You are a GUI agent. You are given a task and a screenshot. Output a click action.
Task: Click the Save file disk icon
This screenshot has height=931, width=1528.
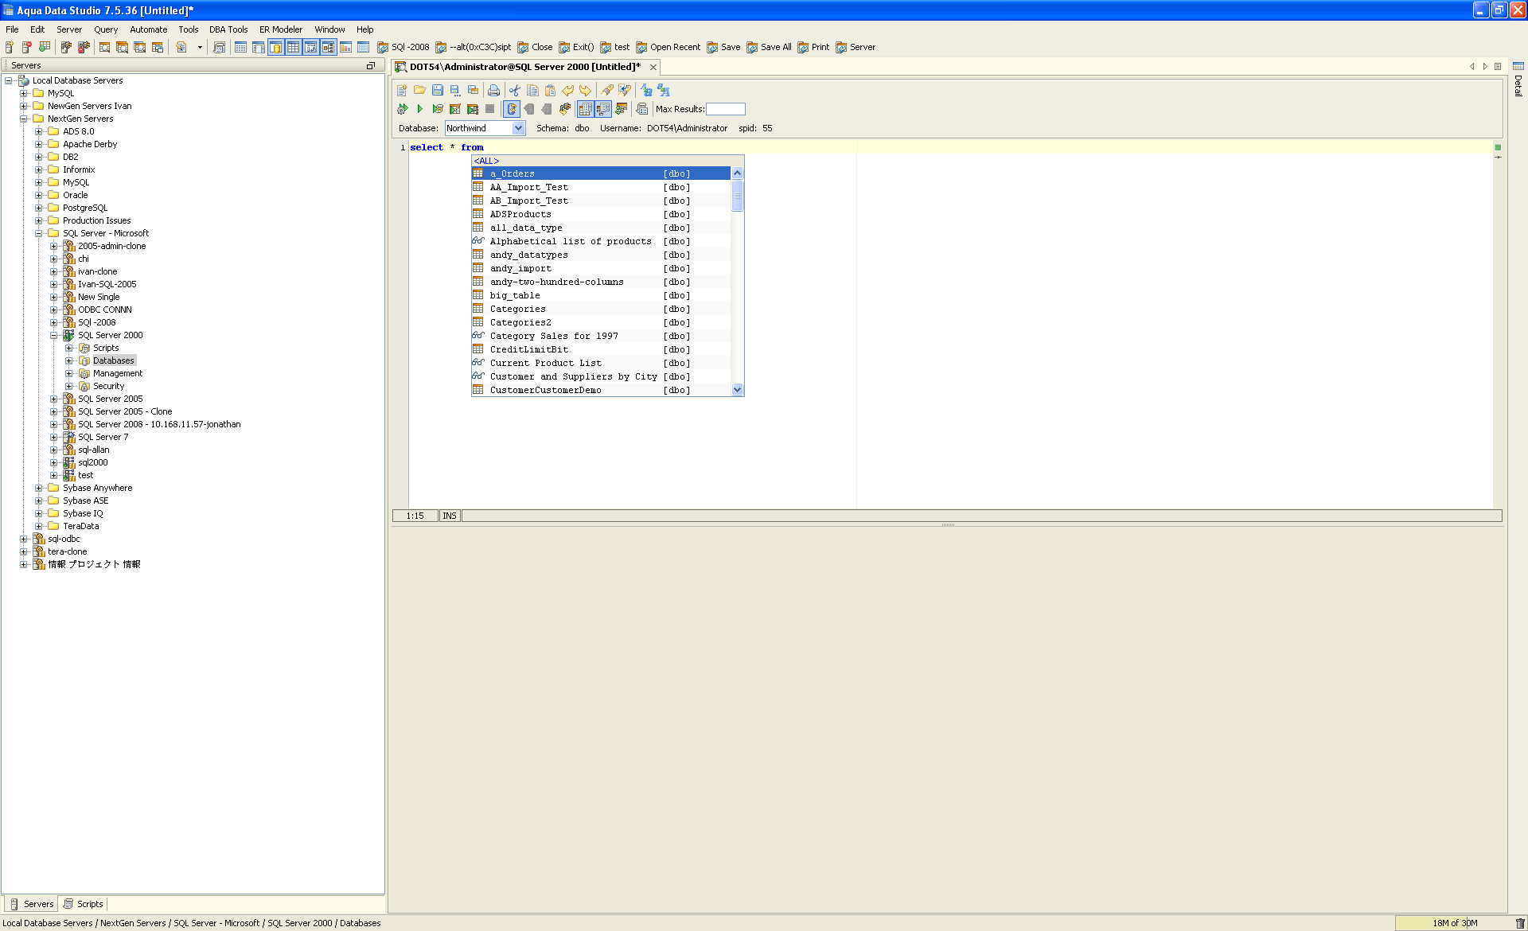click(437, 91)
